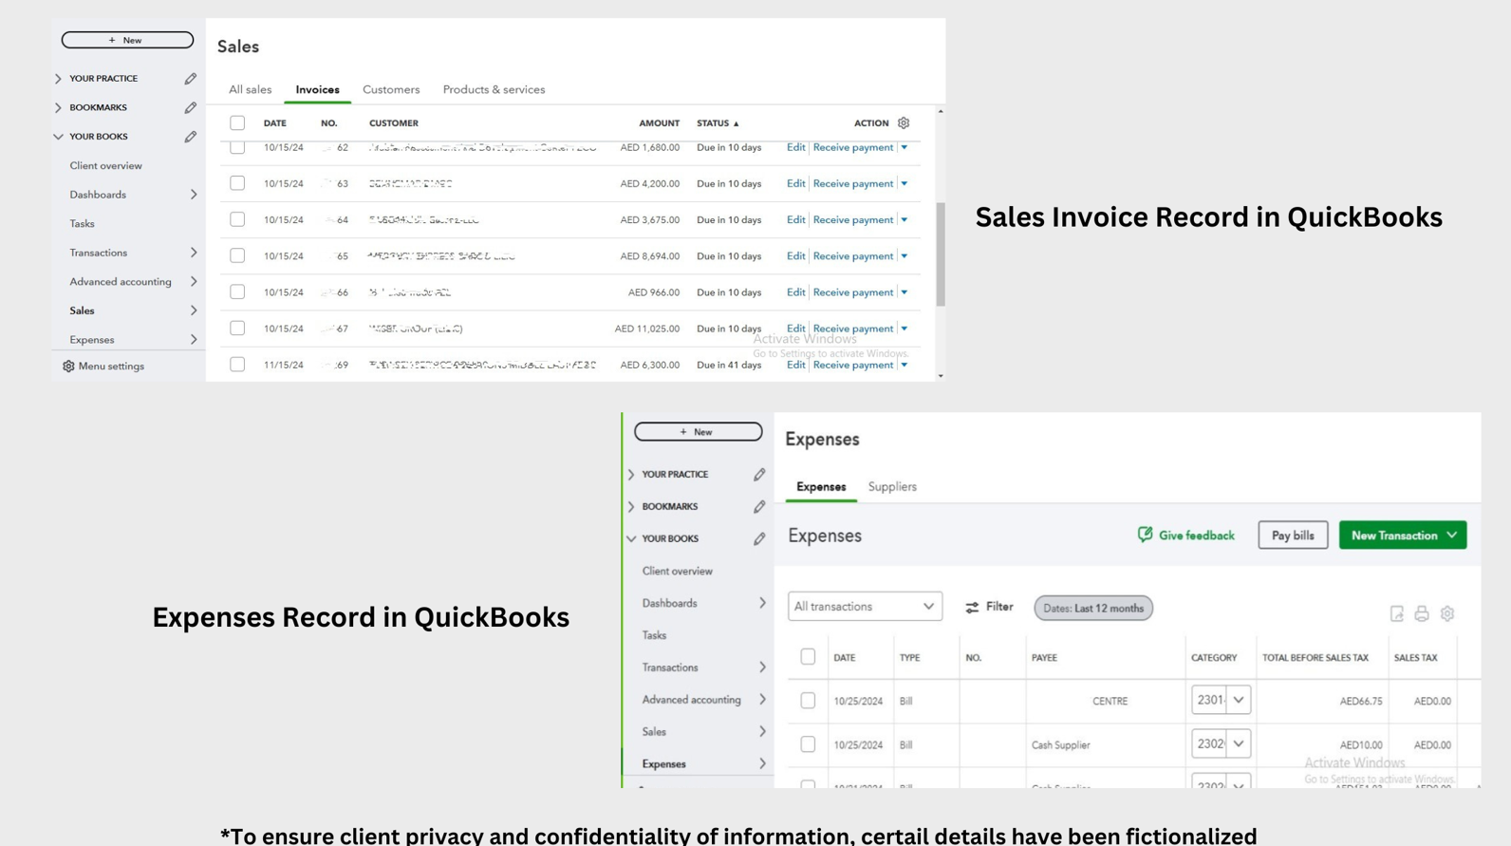
Task: Edit YOUR PRACTICE pencil icon in Sales window
Action: [191, 79]
